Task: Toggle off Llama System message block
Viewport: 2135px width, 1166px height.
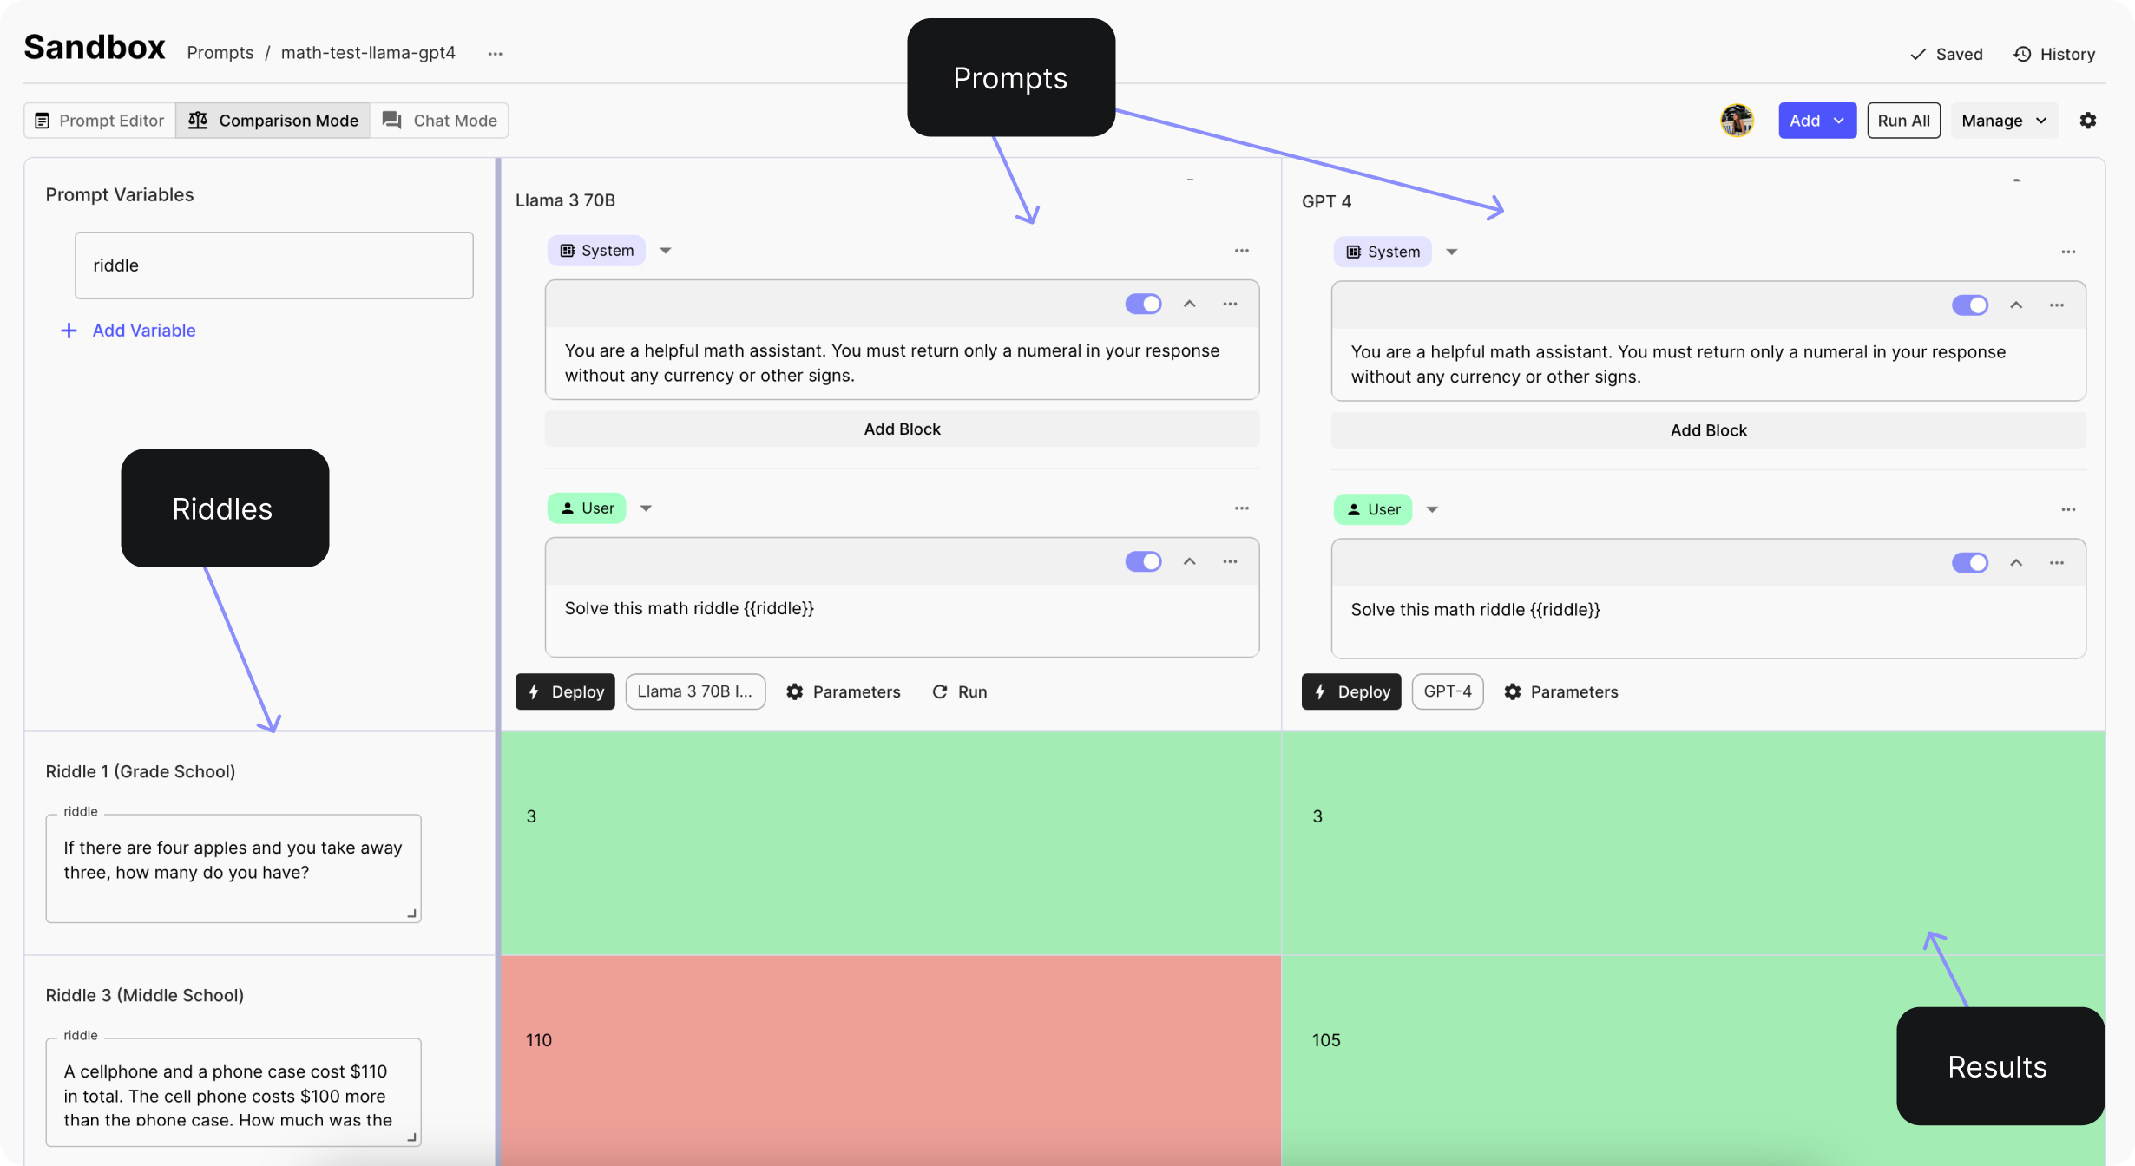Action: tap(1143, 304)
